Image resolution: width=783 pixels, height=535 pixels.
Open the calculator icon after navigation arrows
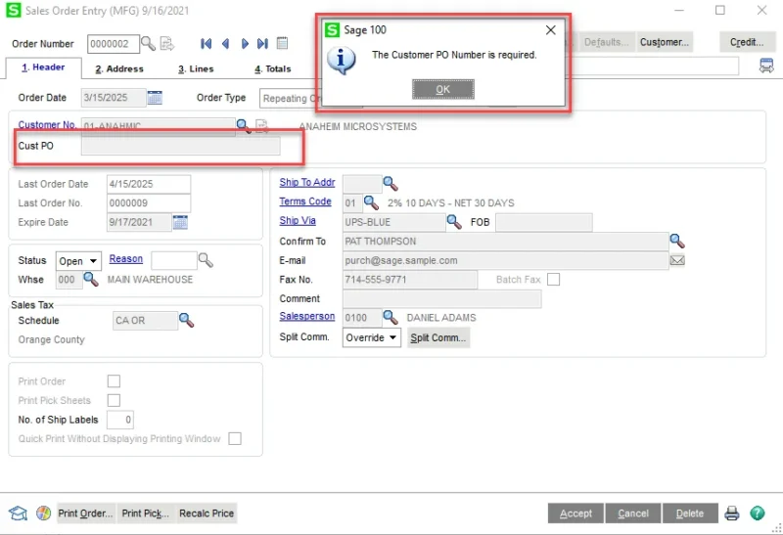tap(282, 43)
